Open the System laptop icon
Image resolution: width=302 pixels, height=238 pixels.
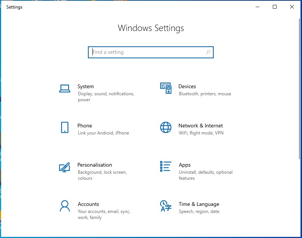pyautogui.click(x=65, y=89)
